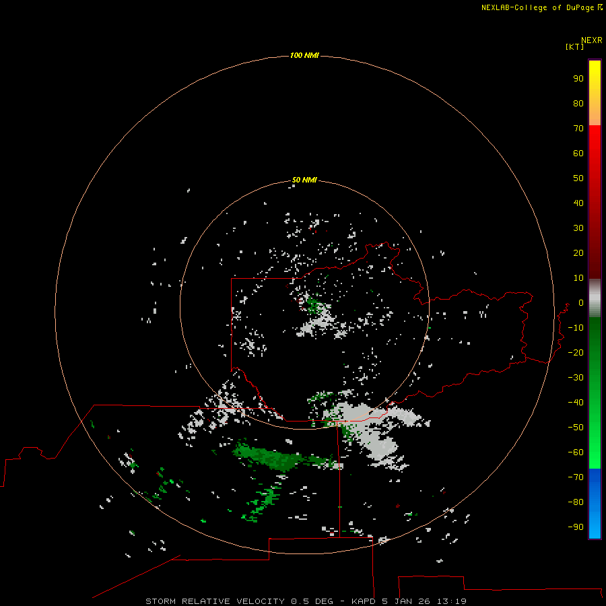Click the -30 value on the velocity scale

click(x=576, y=378)
